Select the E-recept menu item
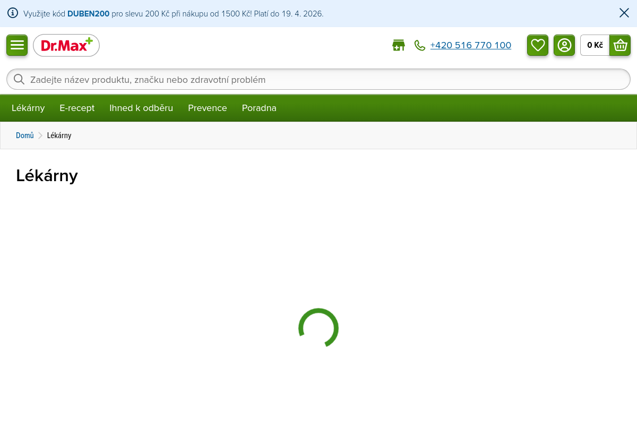This screenshot has height=425, width=637. point(77,108)
